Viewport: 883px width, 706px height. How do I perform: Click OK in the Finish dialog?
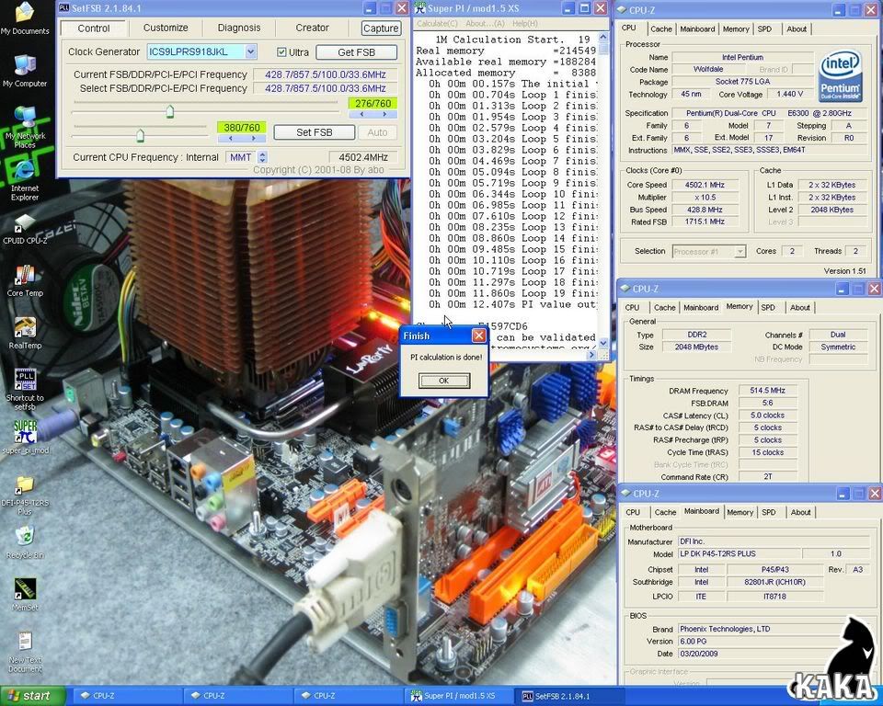(x=443, y=381)
